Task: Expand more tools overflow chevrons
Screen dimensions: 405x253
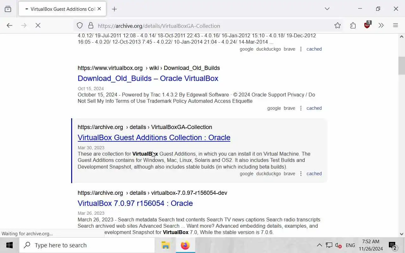Action: [381, 26]
